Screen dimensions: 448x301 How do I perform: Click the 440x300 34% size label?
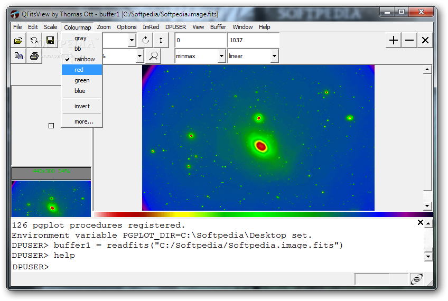(x=51, y=171)
